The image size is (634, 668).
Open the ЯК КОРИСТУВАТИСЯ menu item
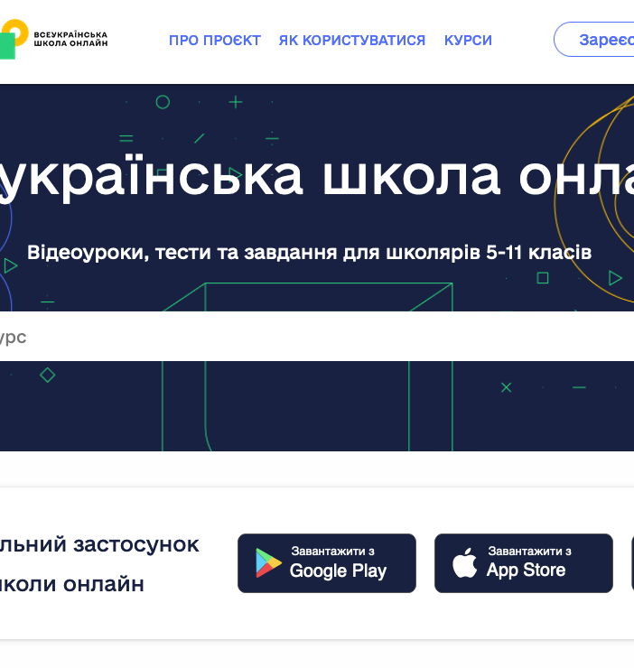click(352, 40)
